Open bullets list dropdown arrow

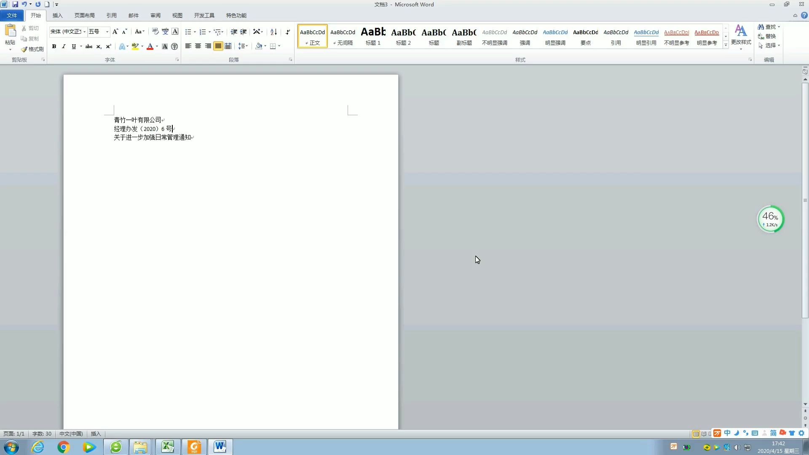pyautogui.click(x=195, y=32)
